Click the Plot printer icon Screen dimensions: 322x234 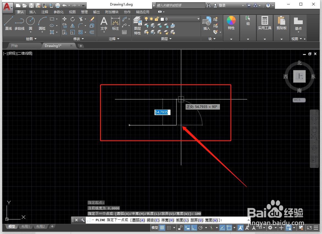click(58, 5)
